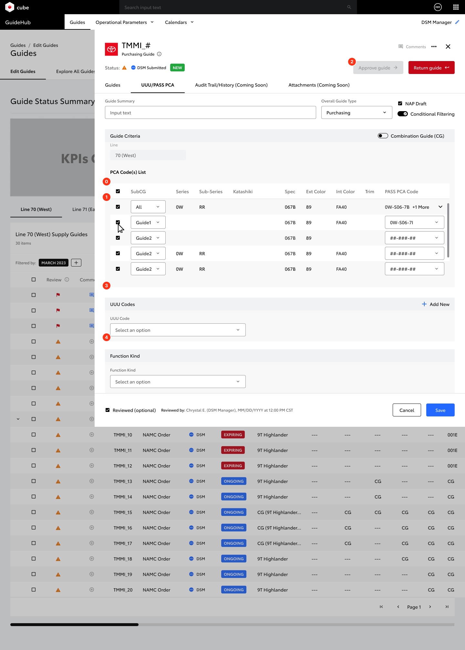Open the apps grid icon
The image size is (465, 650).
(x=456, y=7)
